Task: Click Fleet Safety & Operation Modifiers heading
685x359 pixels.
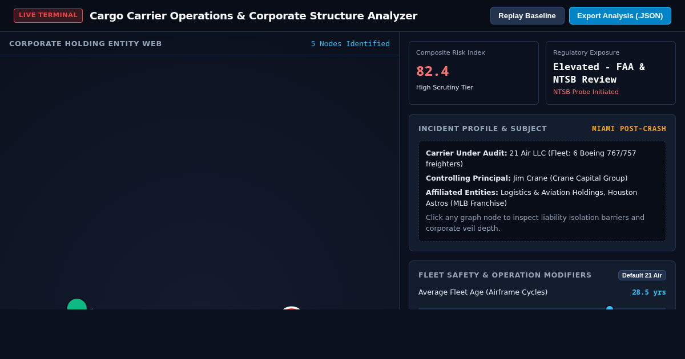Action: click(505, 275)
